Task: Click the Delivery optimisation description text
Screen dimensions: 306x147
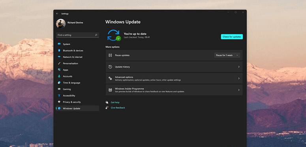Action: pyautogui.click(x=148, y=80)
